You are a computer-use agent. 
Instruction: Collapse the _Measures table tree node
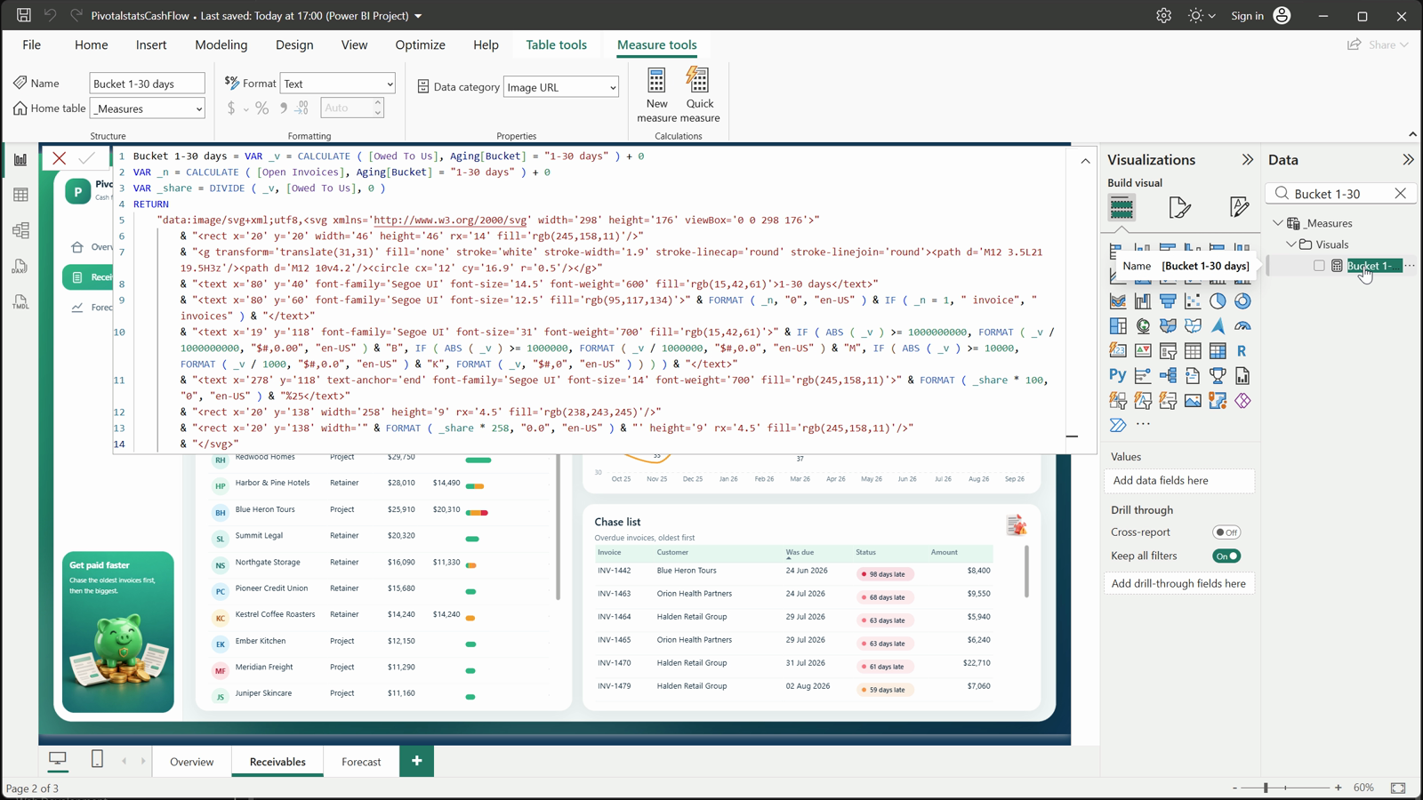(x=1278, y=223)
